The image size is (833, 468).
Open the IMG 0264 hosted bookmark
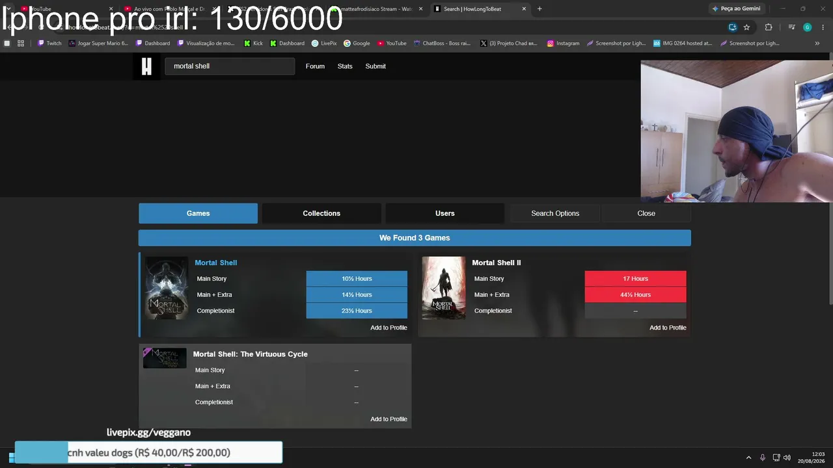pyautogui.click(x=683, y=44)
